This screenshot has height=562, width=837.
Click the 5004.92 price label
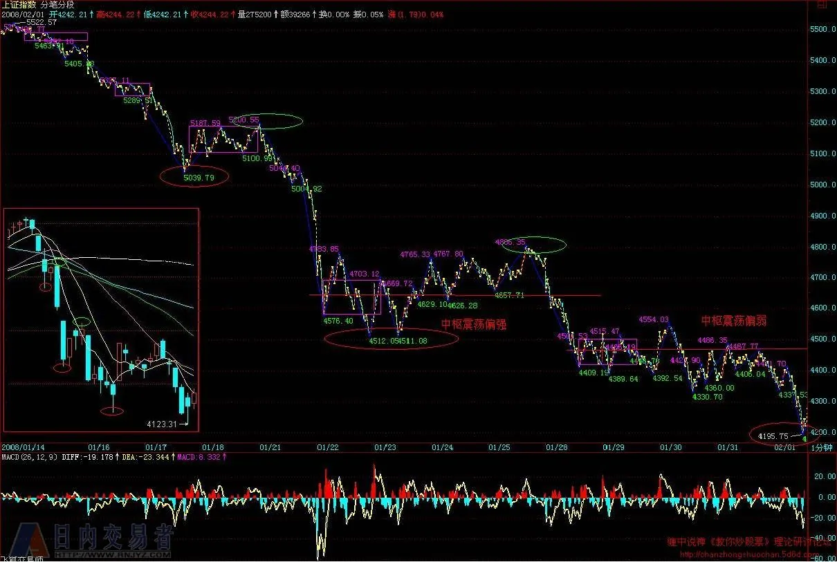(x=307, y=189)
